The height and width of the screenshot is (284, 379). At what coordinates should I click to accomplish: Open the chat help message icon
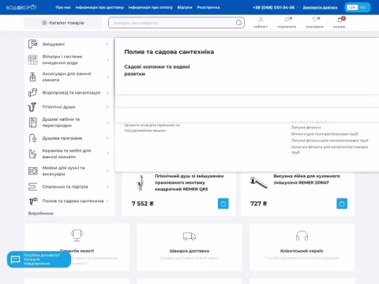(15, 260)
